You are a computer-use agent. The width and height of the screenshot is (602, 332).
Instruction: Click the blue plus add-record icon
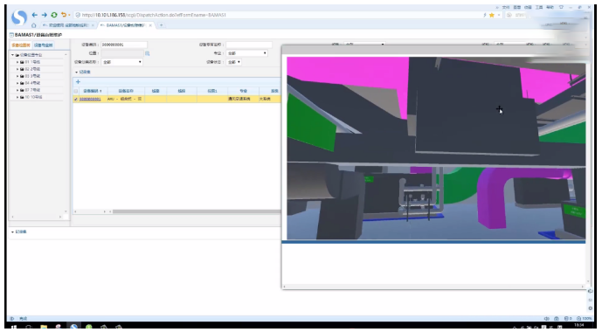coord(78,82)
